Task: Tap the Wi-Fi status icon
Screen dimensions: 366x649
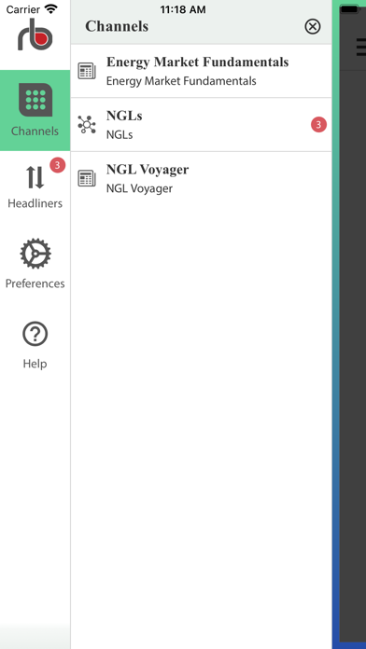Action: (x=51, y=8)
